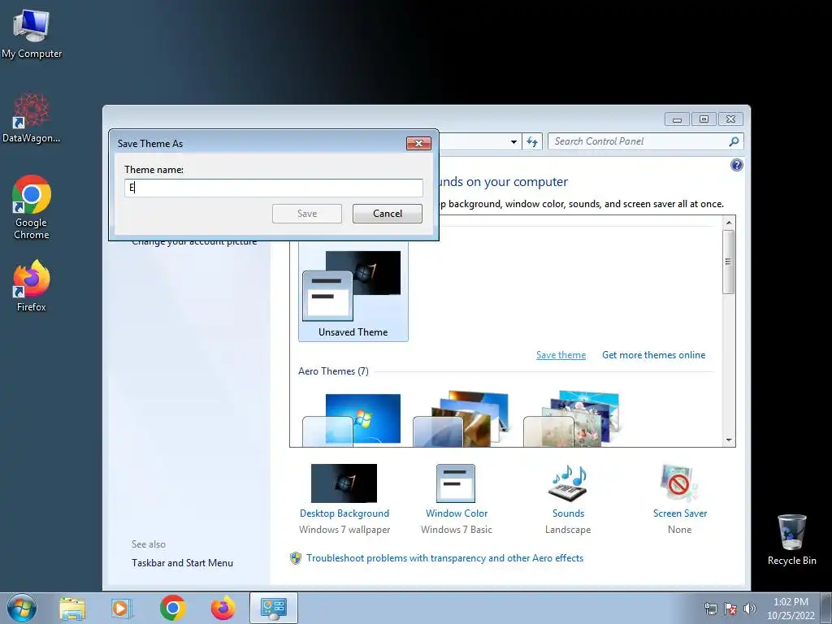Click the search magnifier in Control Panel
832x624 pixels.
click(x=734, y=141)
